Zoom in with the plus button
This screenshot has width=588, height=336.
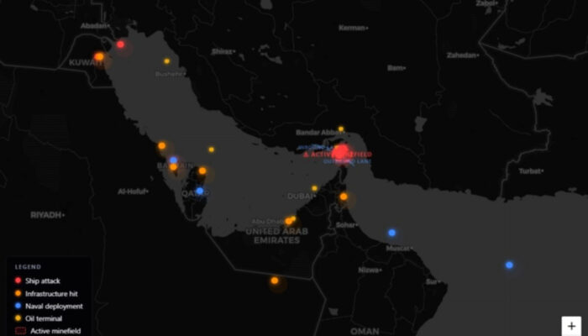pos(571,326)
